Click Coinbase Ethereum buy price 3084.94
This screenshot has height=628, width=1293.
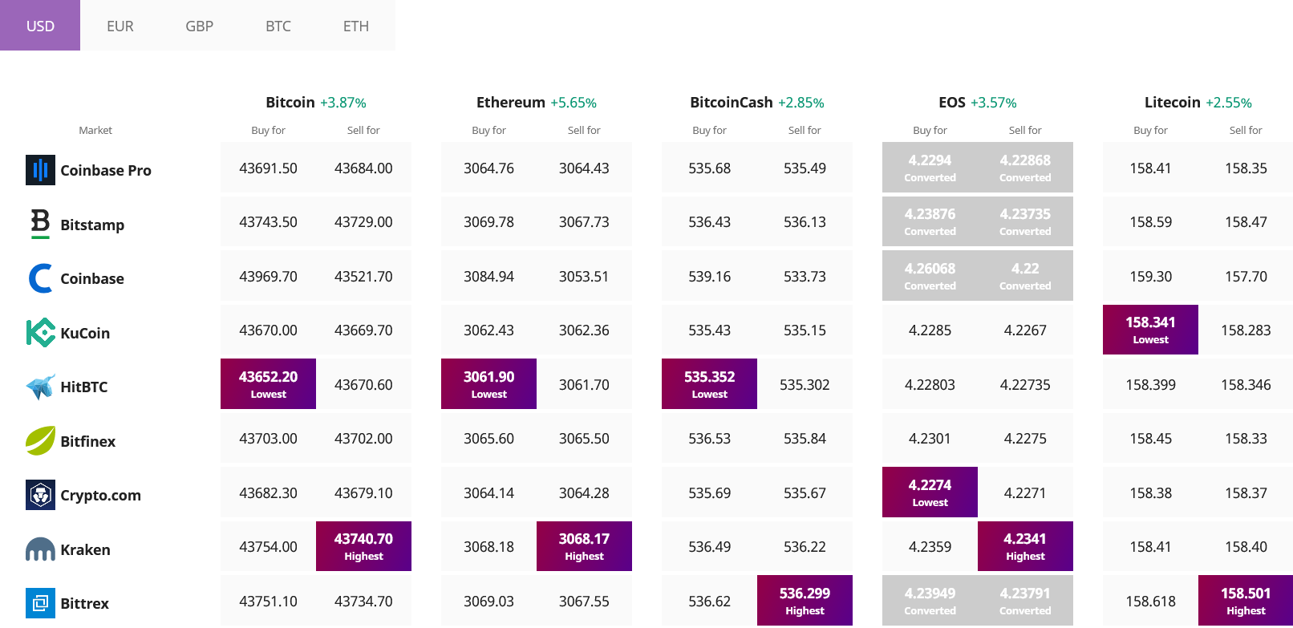(488, 277)
